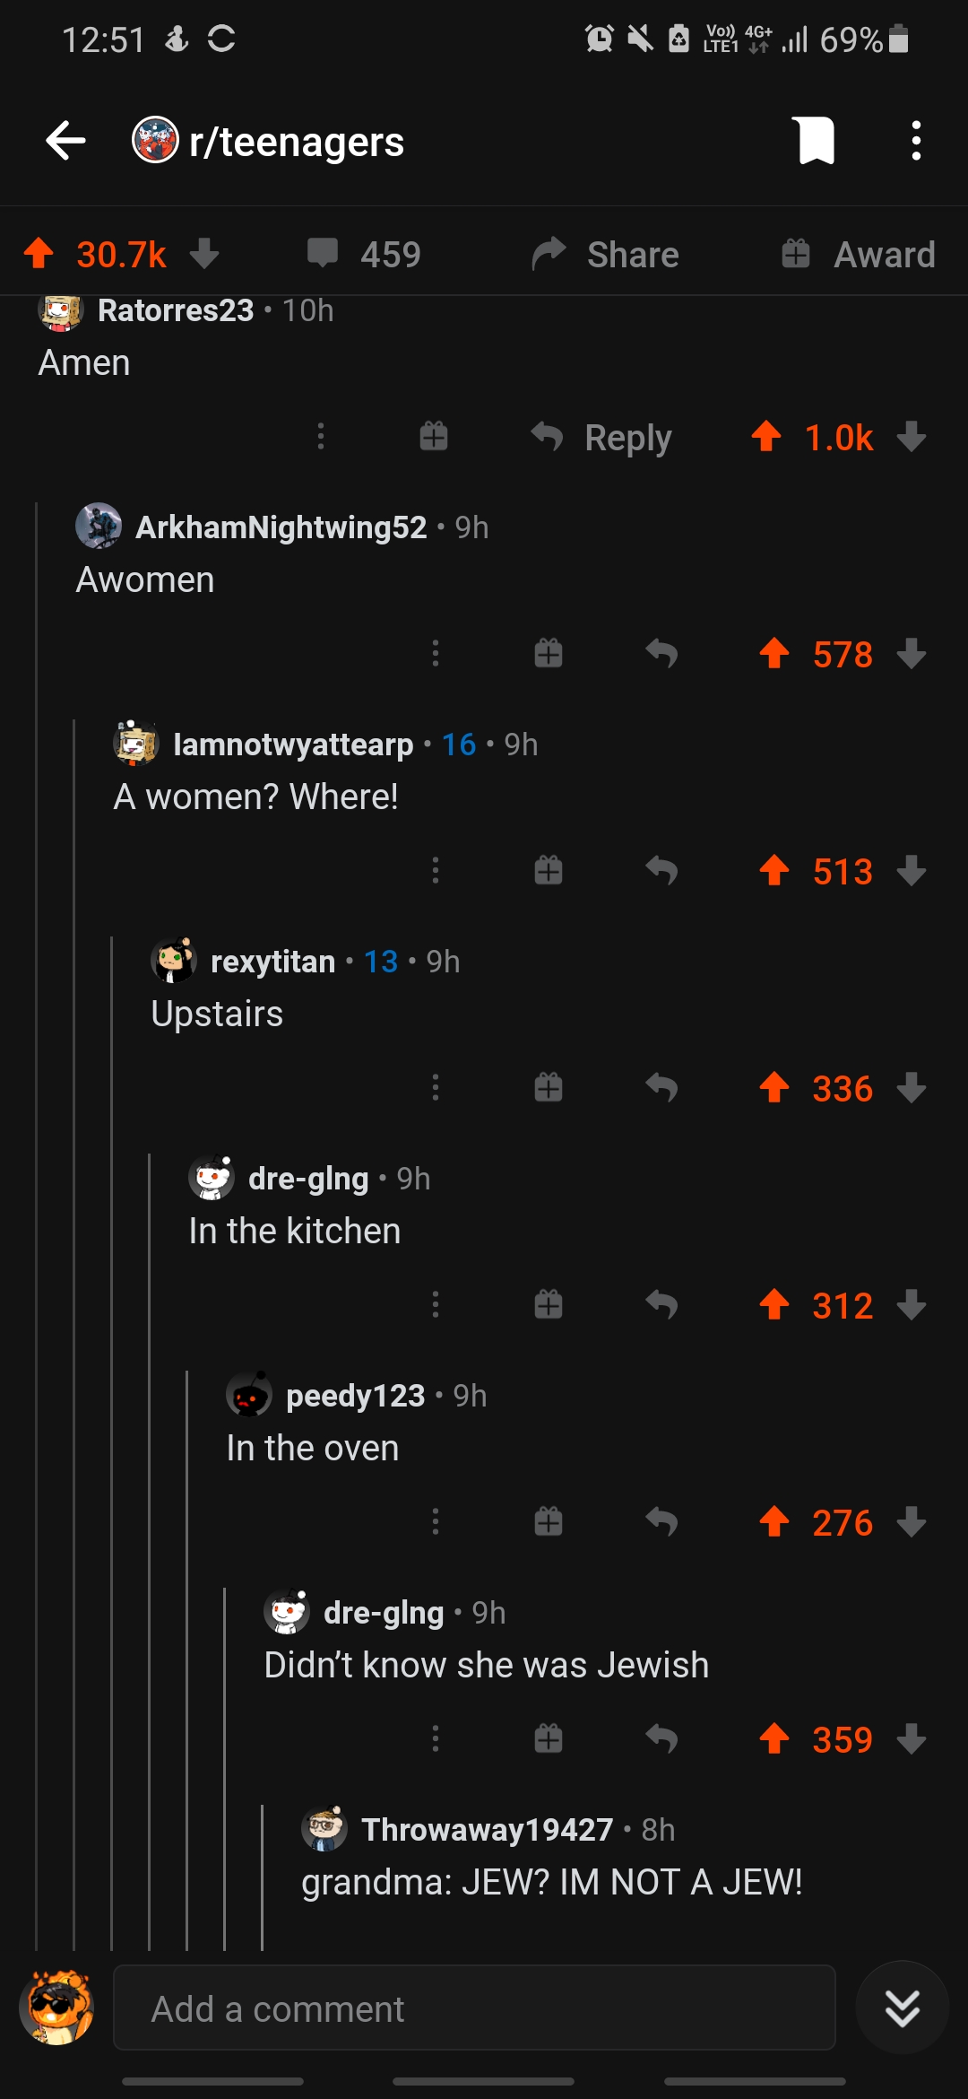This screenshot has height=2099, width=968.
Task: Jump to next comment with double chevron
Action: tap(903, 2008)
